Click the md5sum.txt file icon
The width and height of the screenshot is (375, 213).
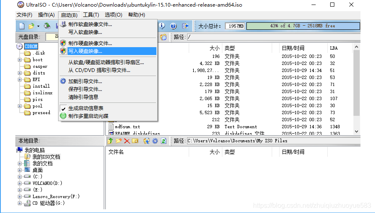point(111,127)
